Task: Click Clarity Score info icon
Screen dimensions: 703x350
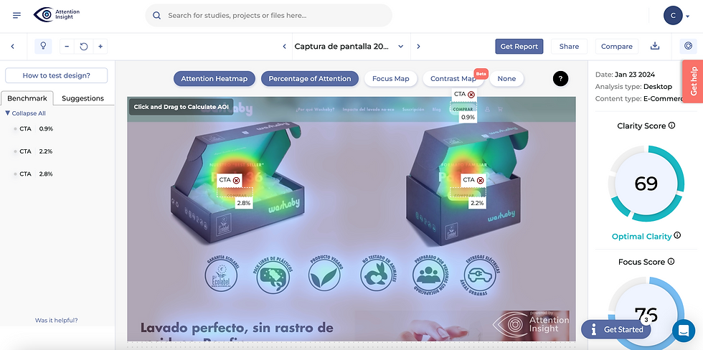Action: [671, 126]
